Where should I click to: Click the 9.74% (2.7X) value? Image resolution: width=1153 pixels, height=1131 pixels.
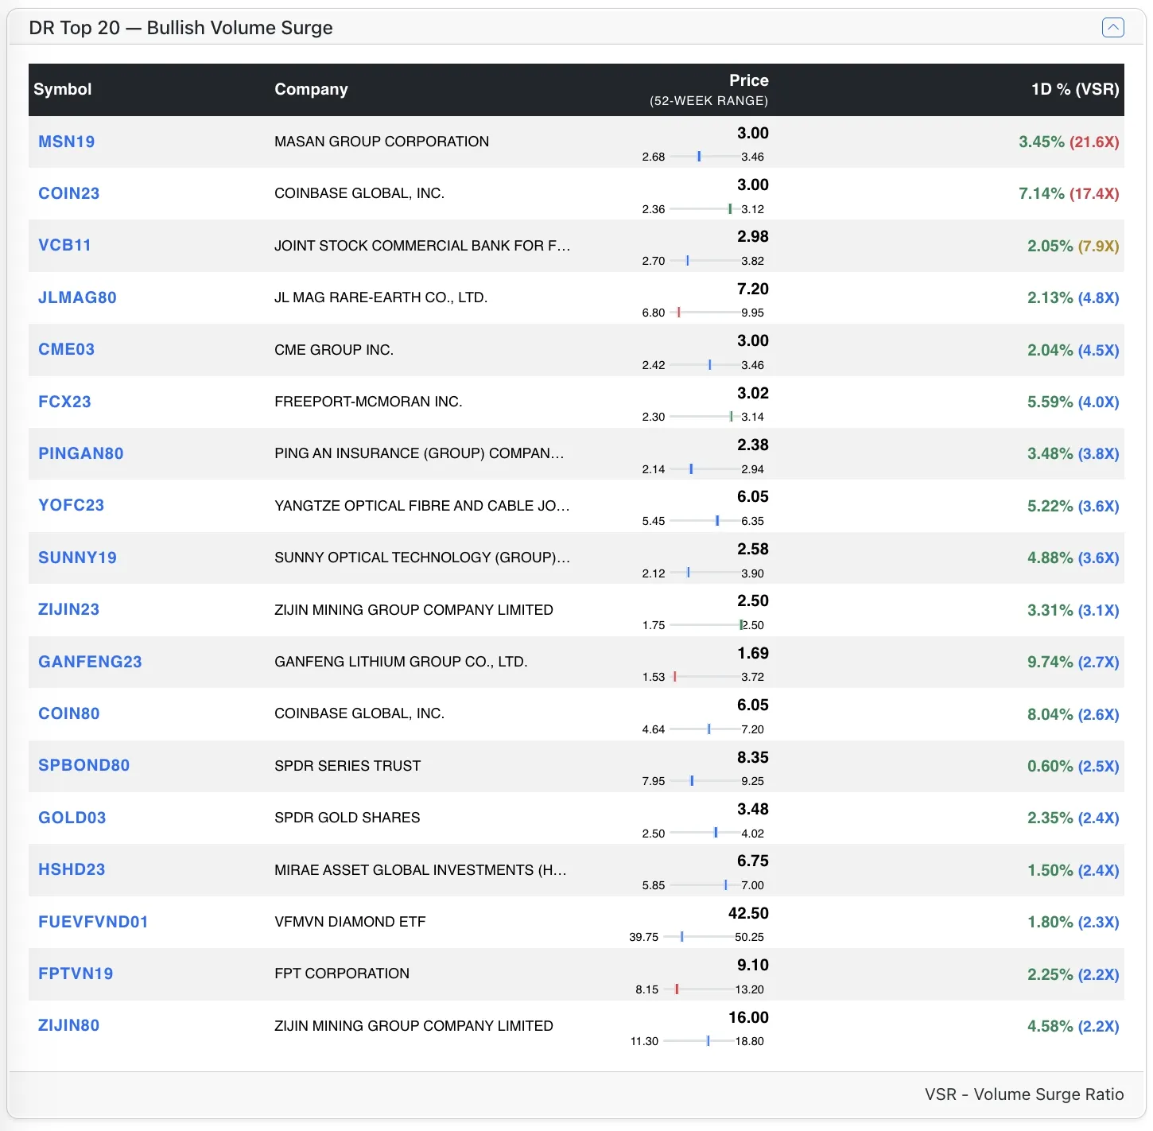(1073, 662)
